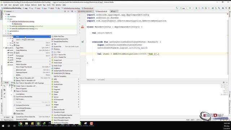Choose Directory in the New submenu
Viewport: 231px width, 130px height.
pos(65,49)
